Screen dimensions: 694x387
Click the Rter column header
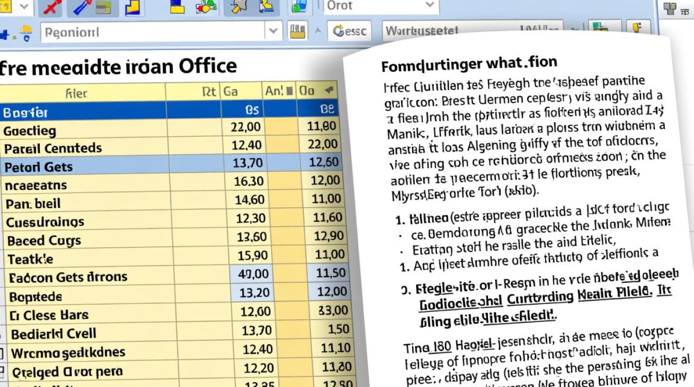[x=83, y=92]
